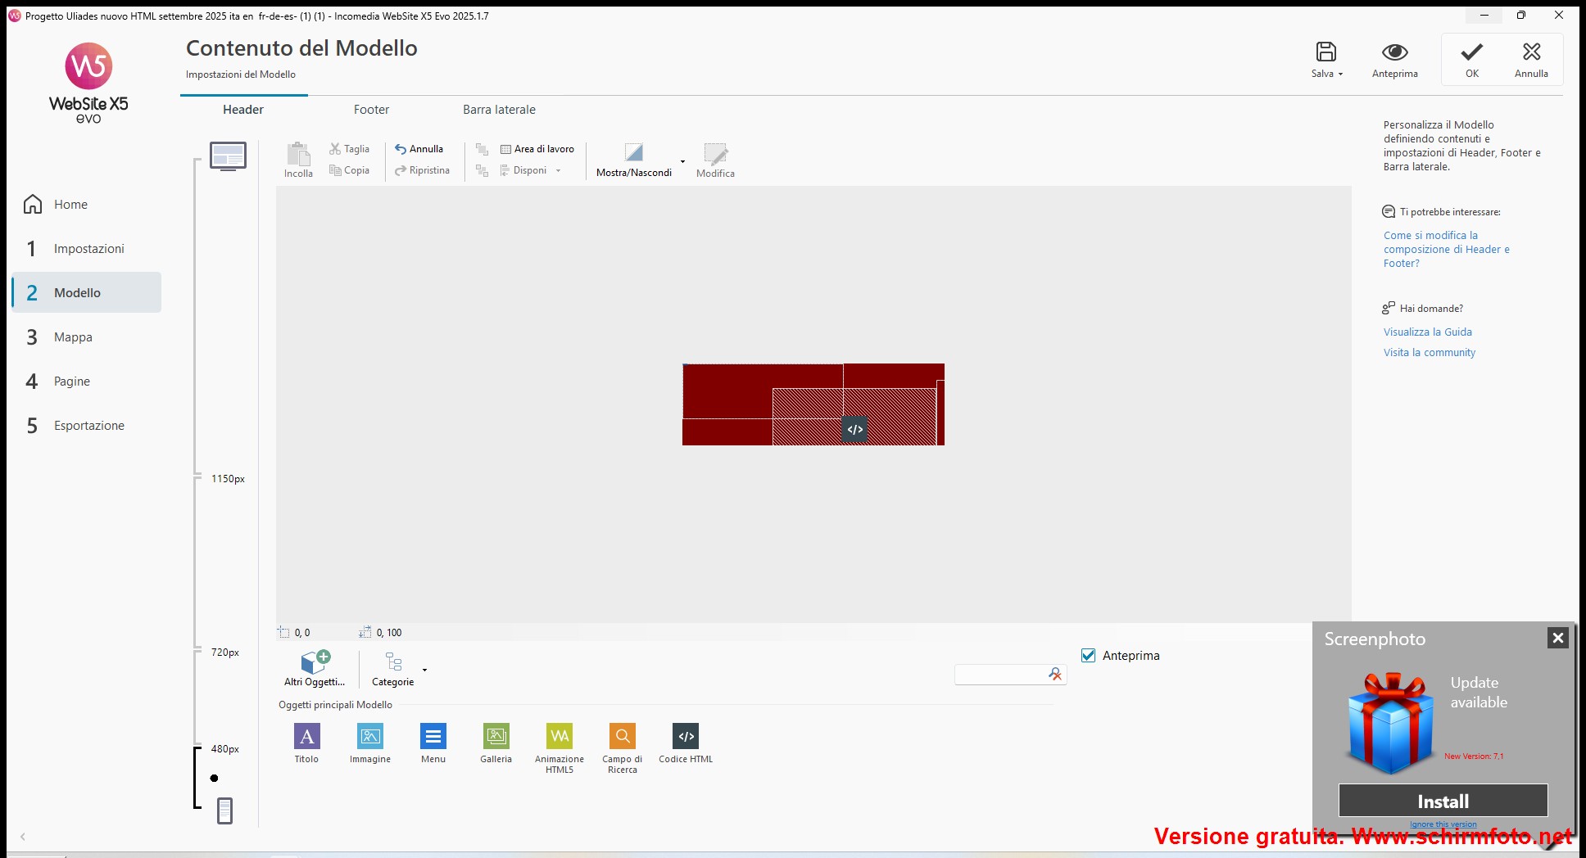Viewport: 1586px width, 858px height.
Task: Select the Immagine object icon
Action: point(370,737)
